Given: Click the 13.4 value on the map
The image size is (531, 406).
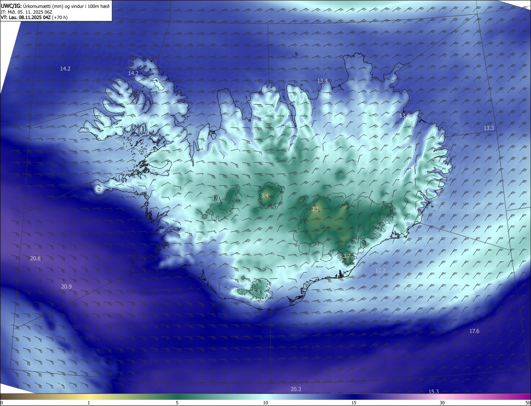Looking at the screenshot, I should point(322,81).
